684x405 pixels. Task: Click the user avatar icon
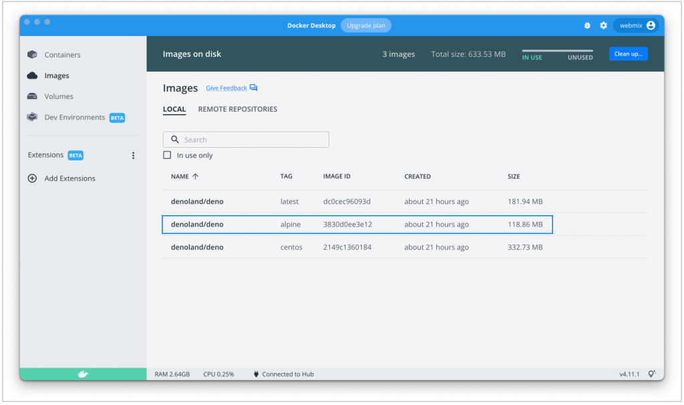651,25
